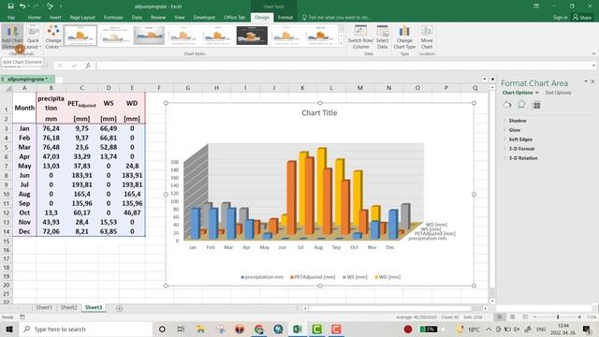Open the Add Chart Element menu
Screen dimensions: 599x337
click(x=12, y=37)
